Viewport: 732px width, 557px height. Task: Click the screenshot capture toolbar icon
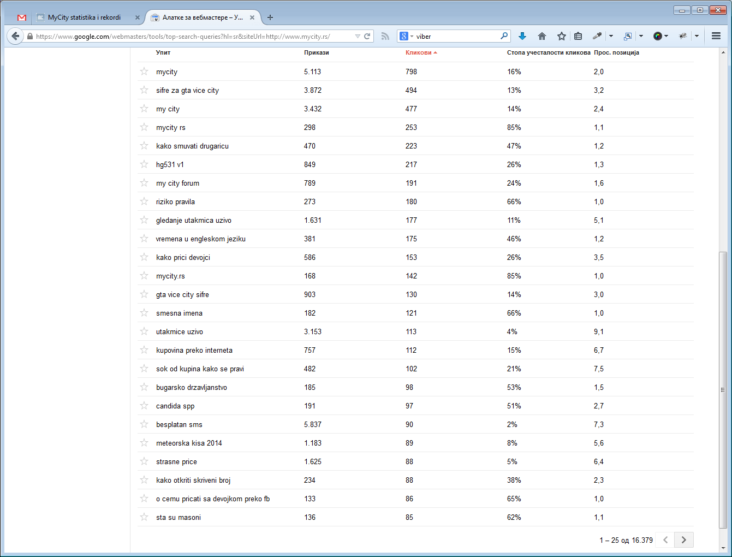click(628, 36)
